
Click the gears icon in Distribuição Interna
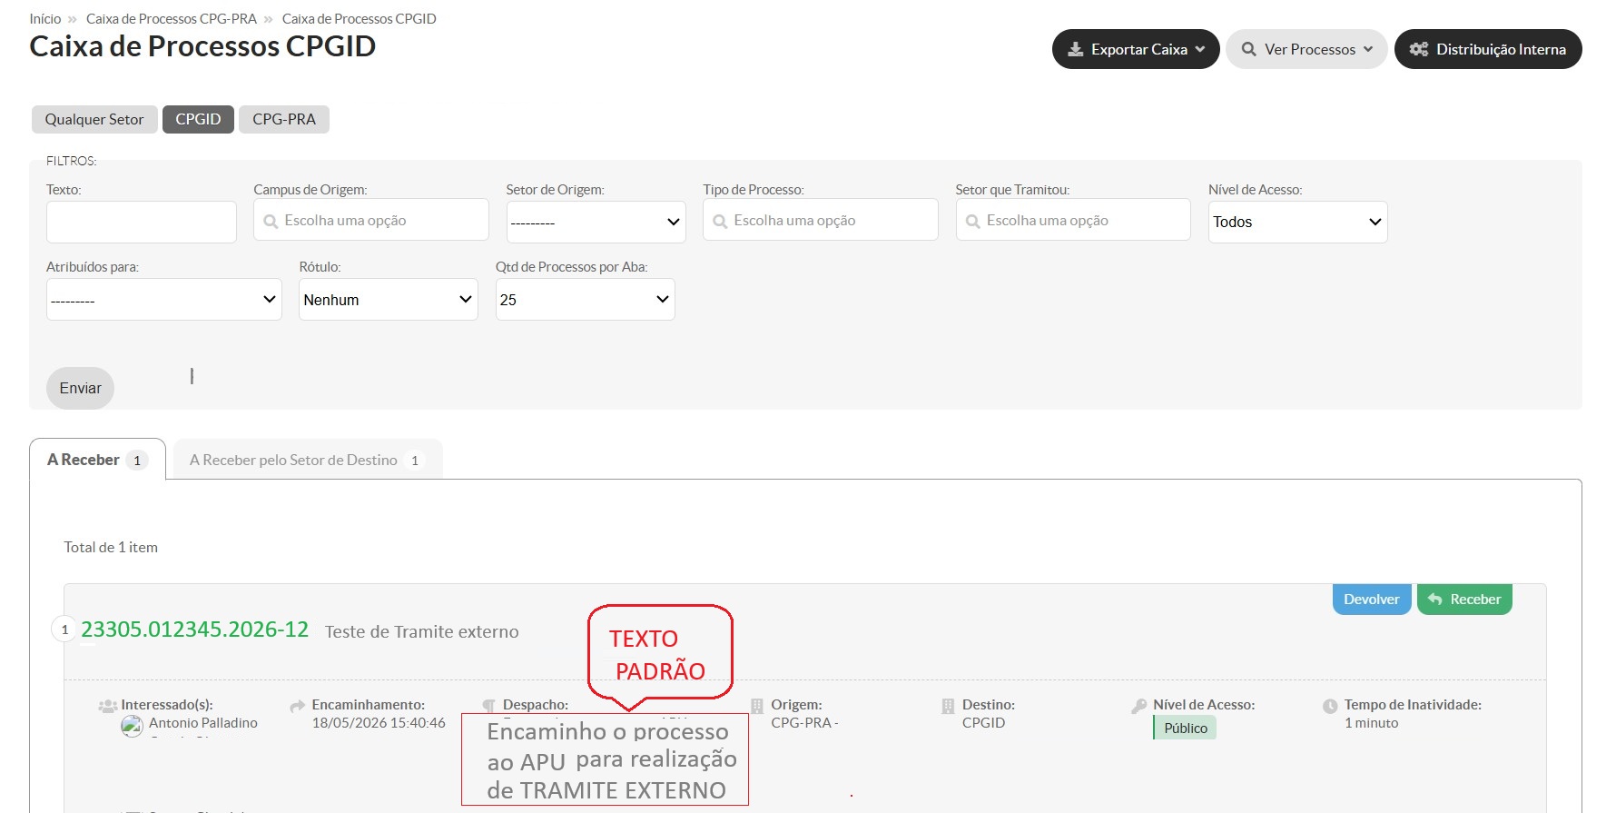pyautogui.click(x=1419, y=49)
